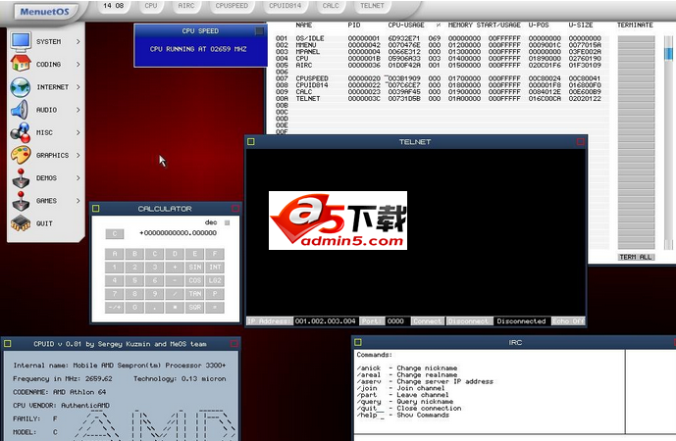Image resolution: width=676 pixels, height=441 pixels.
Task: Switch to CALC in the taskbar
Action: click(x=331, y=6)
